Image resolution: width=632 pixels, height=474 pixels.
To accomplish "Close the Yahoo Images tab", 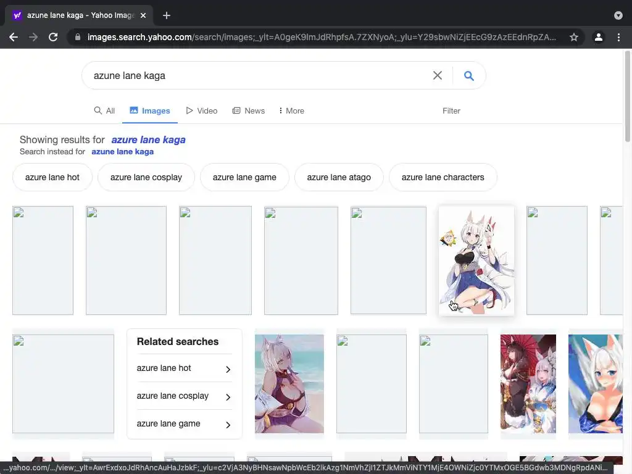I will pos(143,15).
